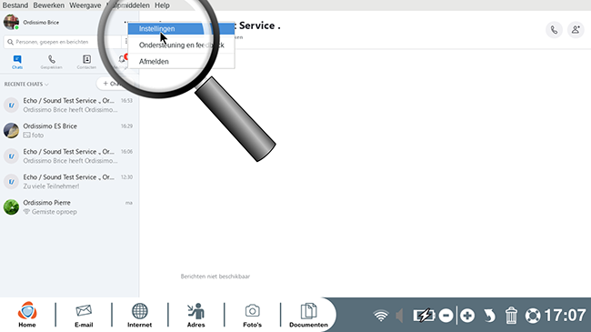The height and width of the screenshot is (332, 591).
Task: Open Echo / Sound Test Service chat from 16:53
Action: [x=69, y=105]
